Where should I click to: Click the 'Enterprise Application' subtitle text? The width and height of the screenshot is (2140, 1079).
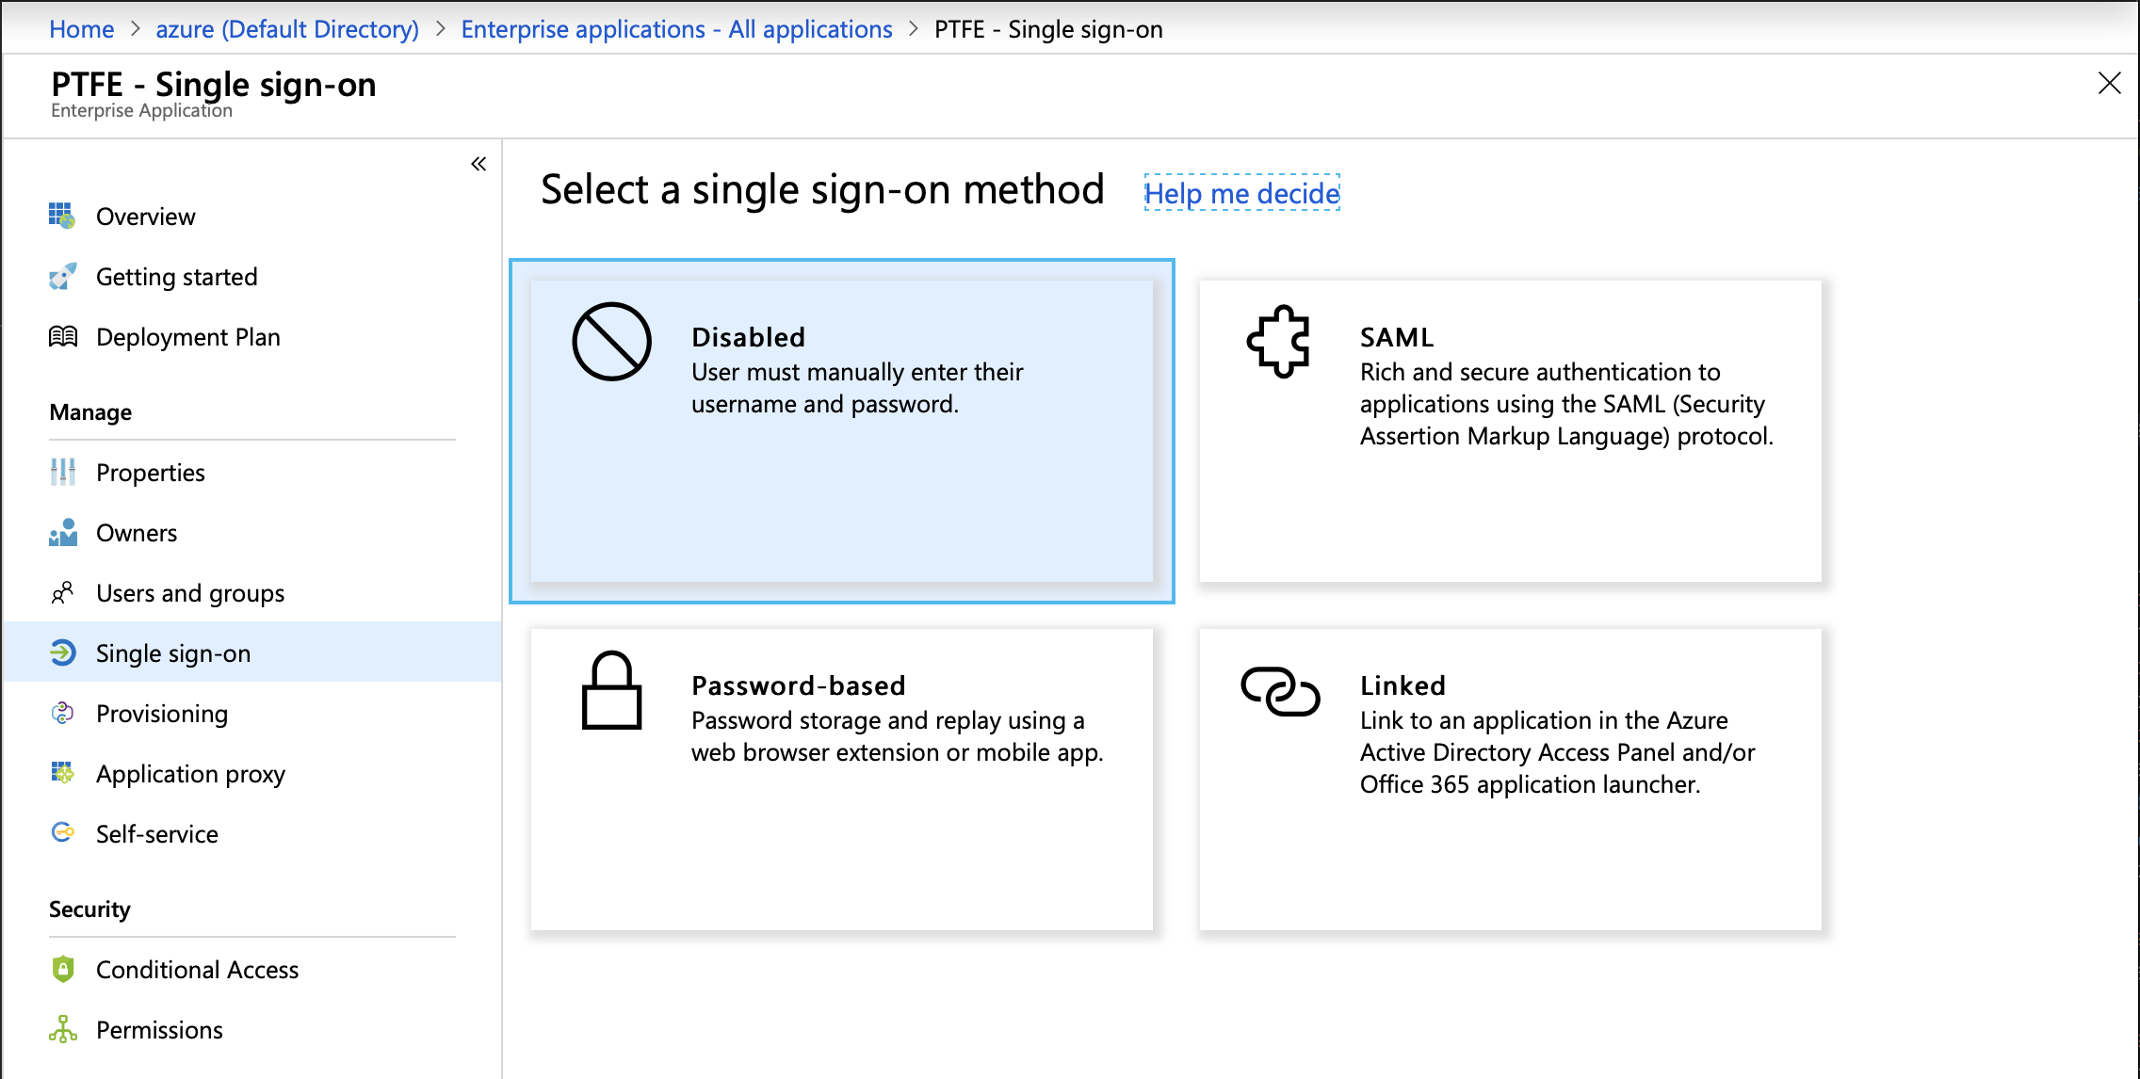[x=141, y=110]
